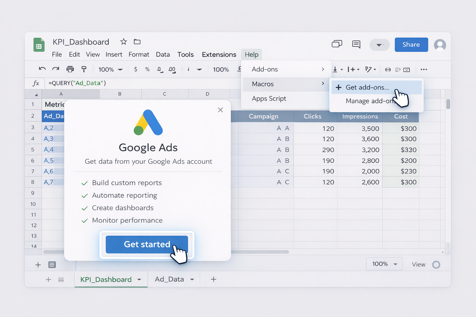The width and height of the screenshot is (476, 317).
Task: Click the horizontal scrollbar below the grid
Action: (x=166, y=252)
